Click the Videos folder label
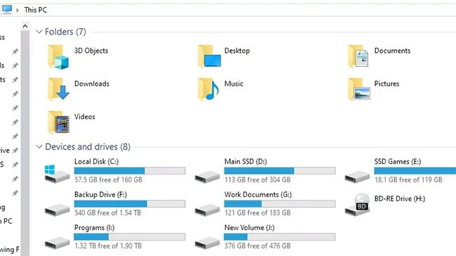This screenshot has height=256, width=456. [x=85, y=116]
